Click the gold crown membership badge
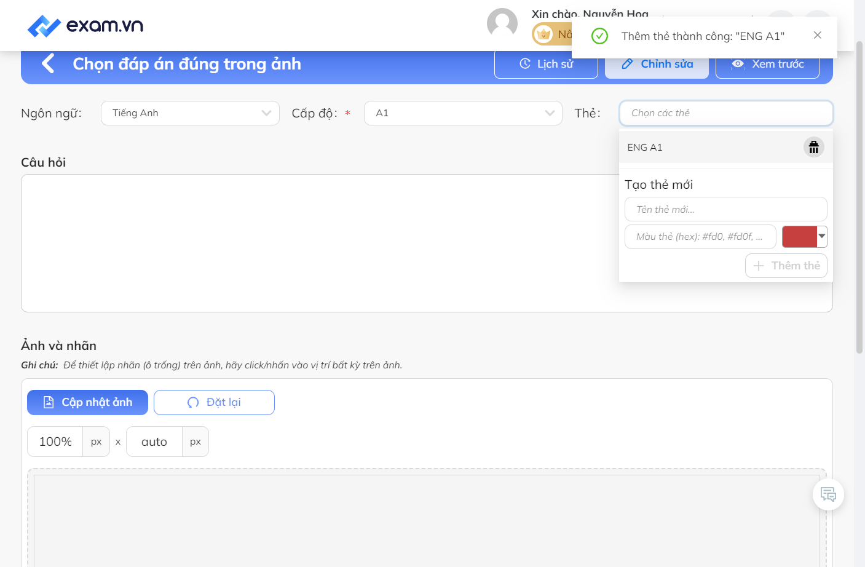 [543, 34]
